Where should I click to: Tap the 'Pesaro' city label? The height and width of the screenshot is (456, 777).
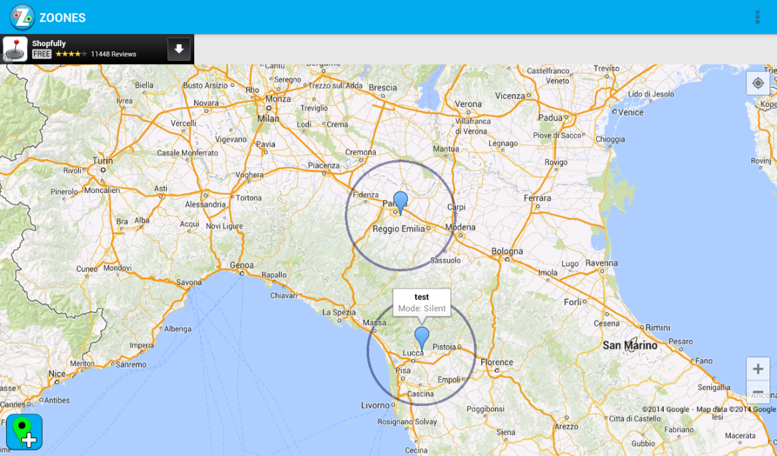pyautogui.click(x=680, y=342)
